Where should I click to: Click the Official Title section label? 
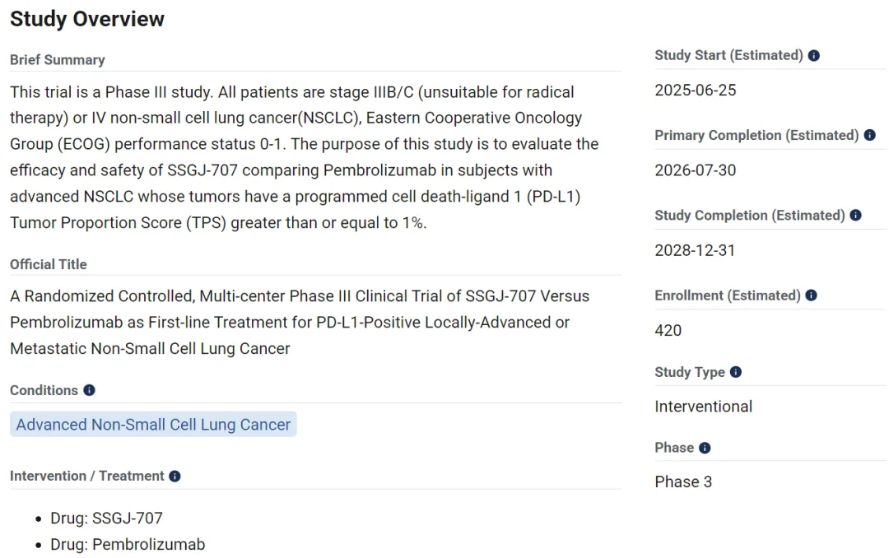coord(49,264)
